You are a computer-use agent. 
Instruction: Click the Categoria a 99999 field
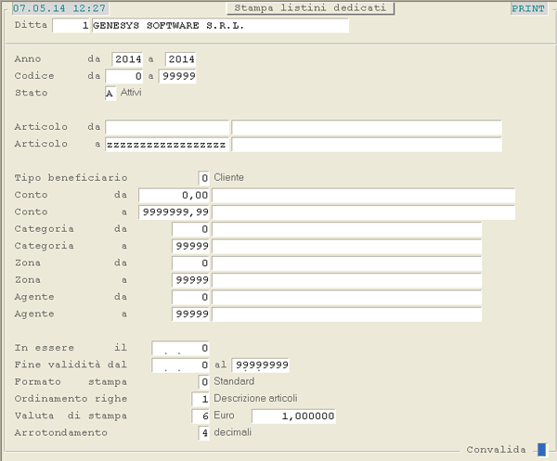[x=190, y=246]
